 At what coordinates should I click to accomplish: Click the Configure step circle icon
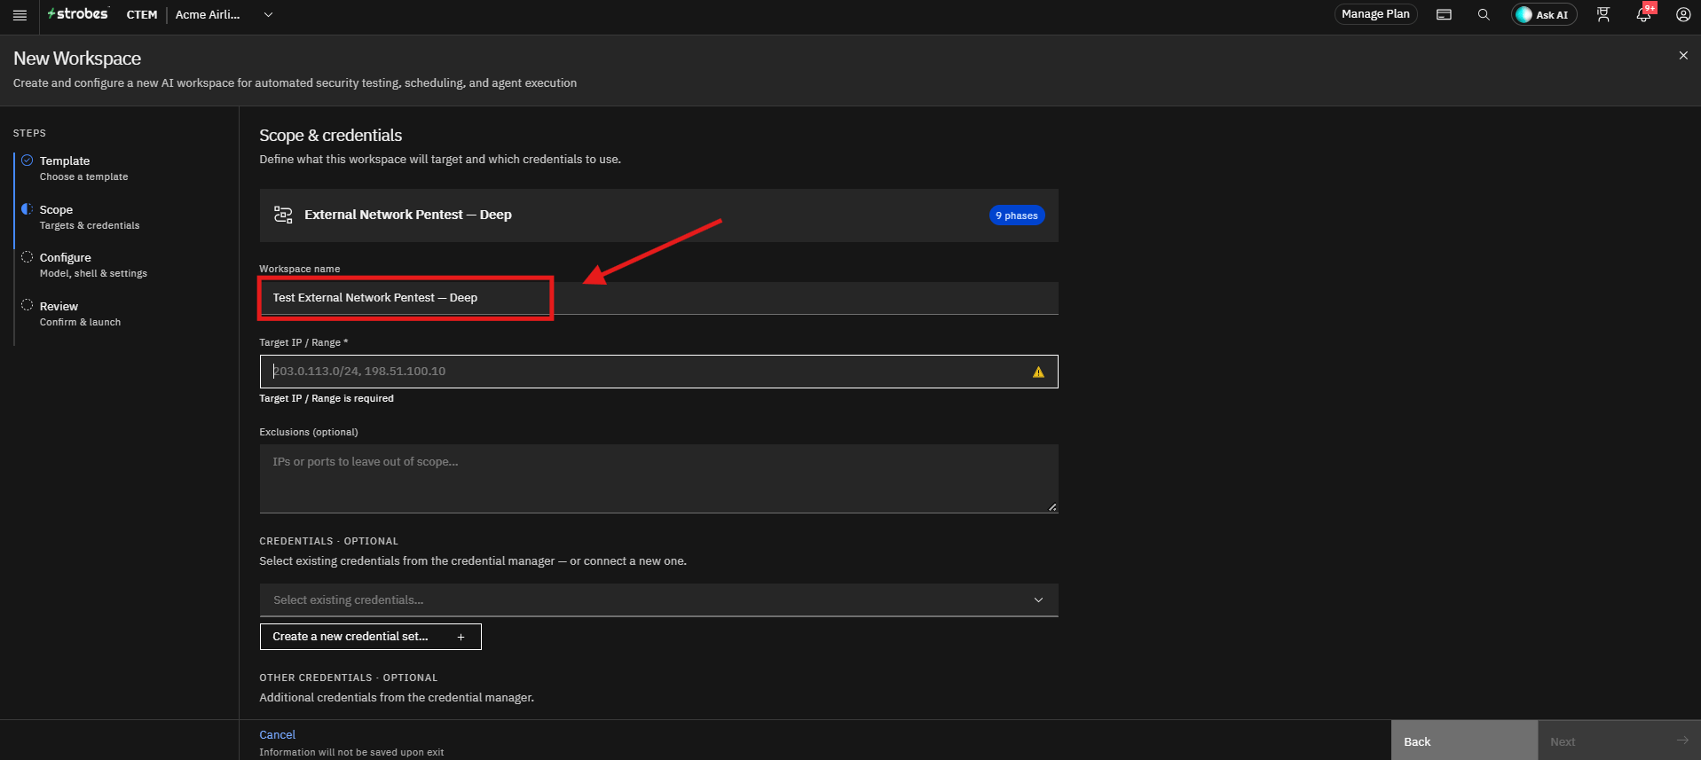pyautogui.click(x=28, y=257)
